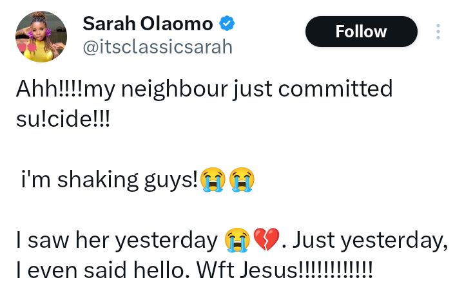464x289 pixels.
Task: Click the first crying emoji after "guys!"
Action: [212, 180]
